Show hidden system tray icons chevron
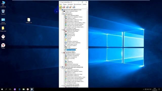Image resolution: width=162 pixels, height=91 pixels. pyautogui.click(x=144, y=89)
